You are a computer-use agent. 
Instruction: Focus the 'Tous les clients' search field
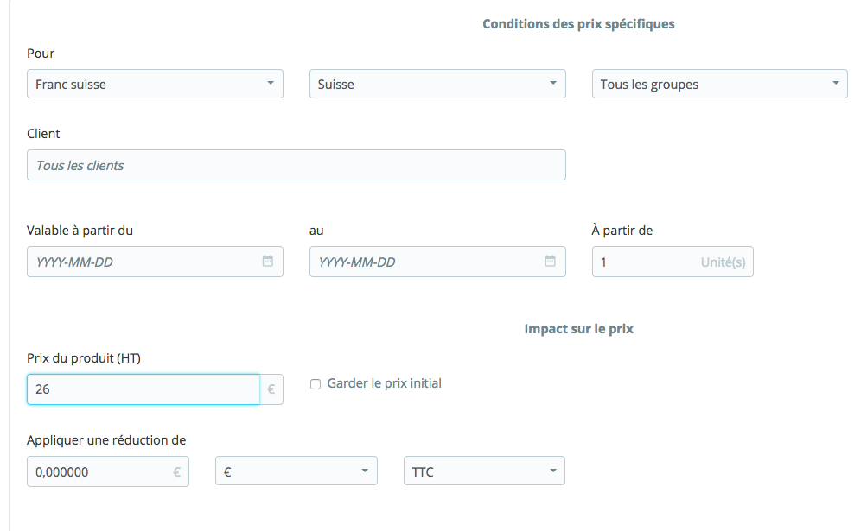296,165
